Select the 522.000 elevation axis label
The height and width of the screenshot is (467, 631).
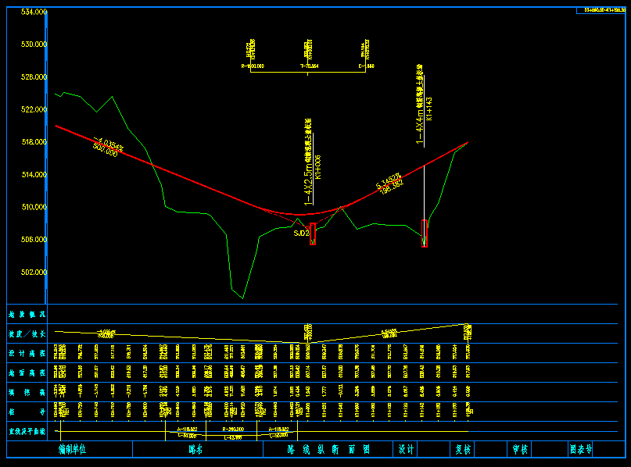34,110
